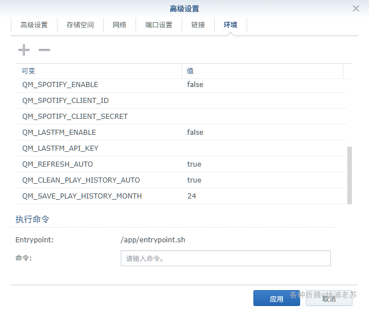
Task: Select QM_SAVE_PLAY_HISTORY_MONTH variable name
Action: click(82, 196)
